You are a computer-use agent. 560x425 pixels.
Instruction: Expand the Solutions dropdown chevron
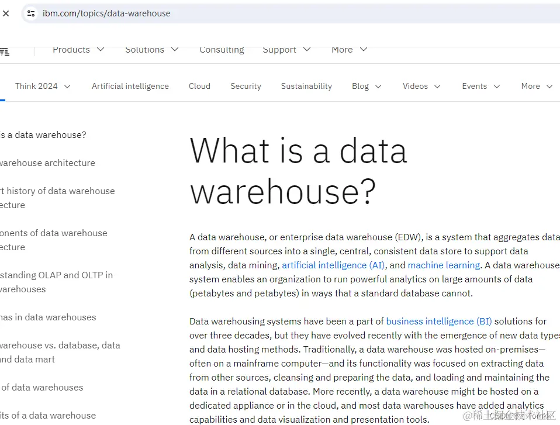175,49
